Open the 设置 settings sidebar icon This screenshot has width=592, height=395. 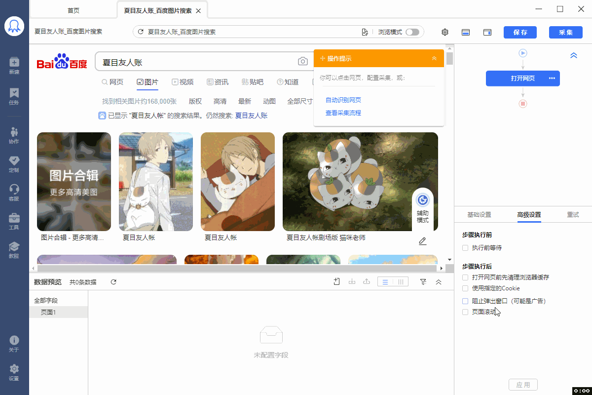[x=14, y=372]
